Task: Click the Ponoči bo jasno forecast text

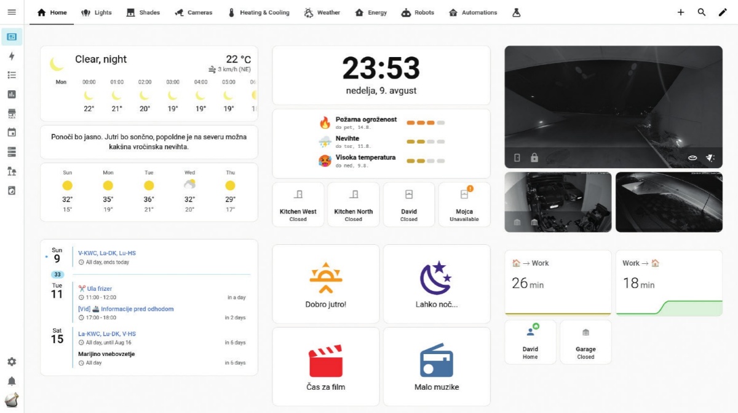Action: click(149, 142)
